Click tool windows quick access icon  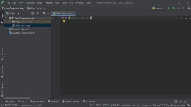(2, 105)
